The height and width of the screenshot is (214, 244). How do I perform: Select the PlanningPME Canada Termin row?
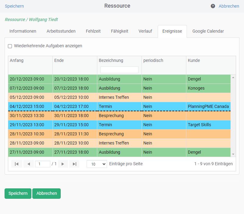coord(119,106)
